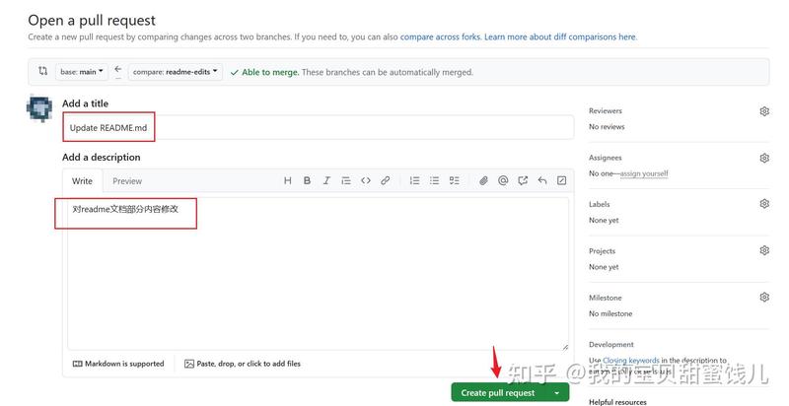
Task: Click the Create pull request button
Action: (498, 393)
